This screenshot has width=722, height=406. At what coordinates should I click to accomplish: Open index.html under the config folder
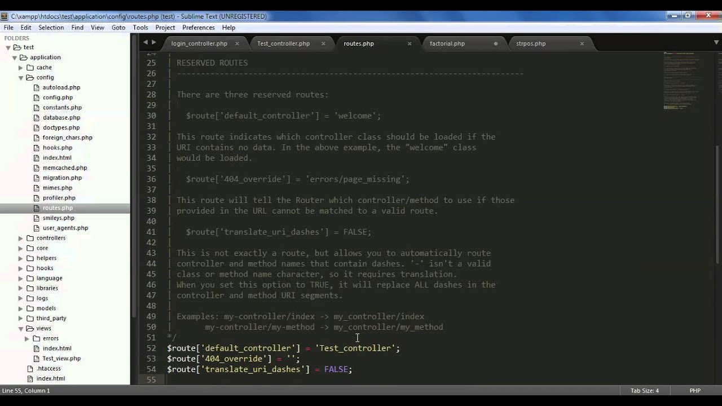coord(57,158)
